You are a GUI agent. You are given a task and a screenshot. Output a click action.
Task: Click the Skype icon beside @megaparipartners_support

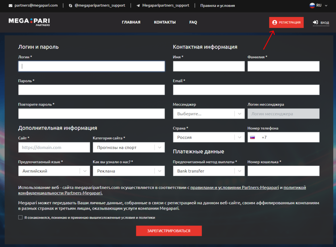tap(70, 6)
